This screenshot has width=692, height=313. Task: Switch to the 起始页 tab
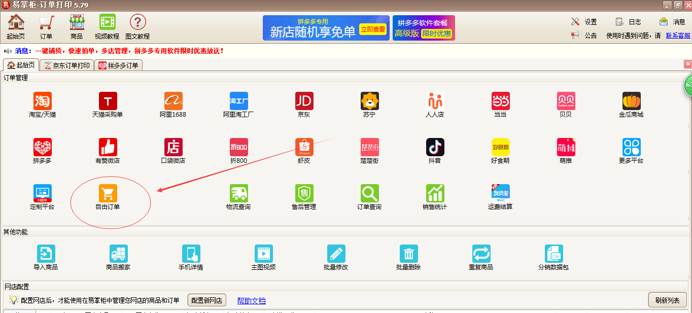point(21,65)
